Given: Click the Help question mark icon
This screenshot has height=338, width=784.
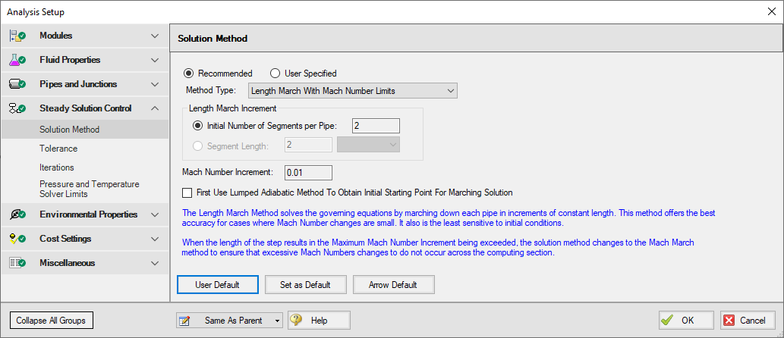Looking at the screenshot, I should [x=296, y=321].
